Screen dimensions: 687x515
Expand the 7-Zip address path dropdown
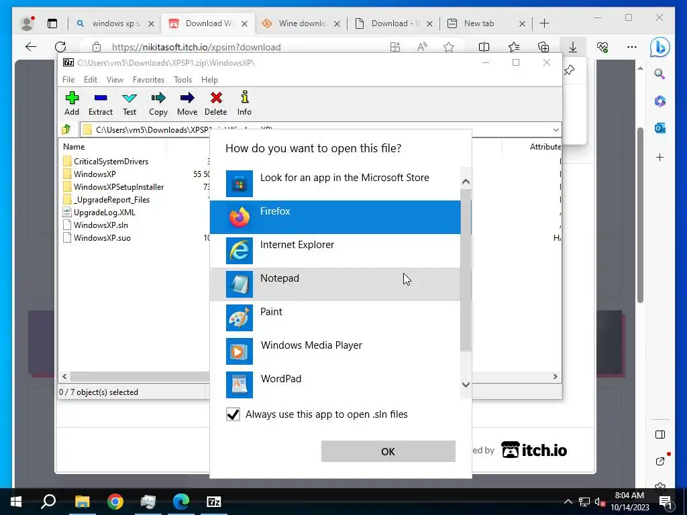(556, 129)
